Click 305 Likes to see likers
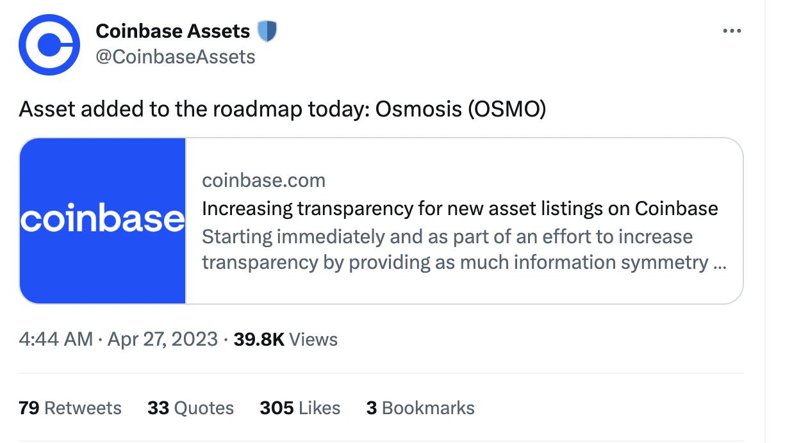801x443 pixels. point(299,408)
